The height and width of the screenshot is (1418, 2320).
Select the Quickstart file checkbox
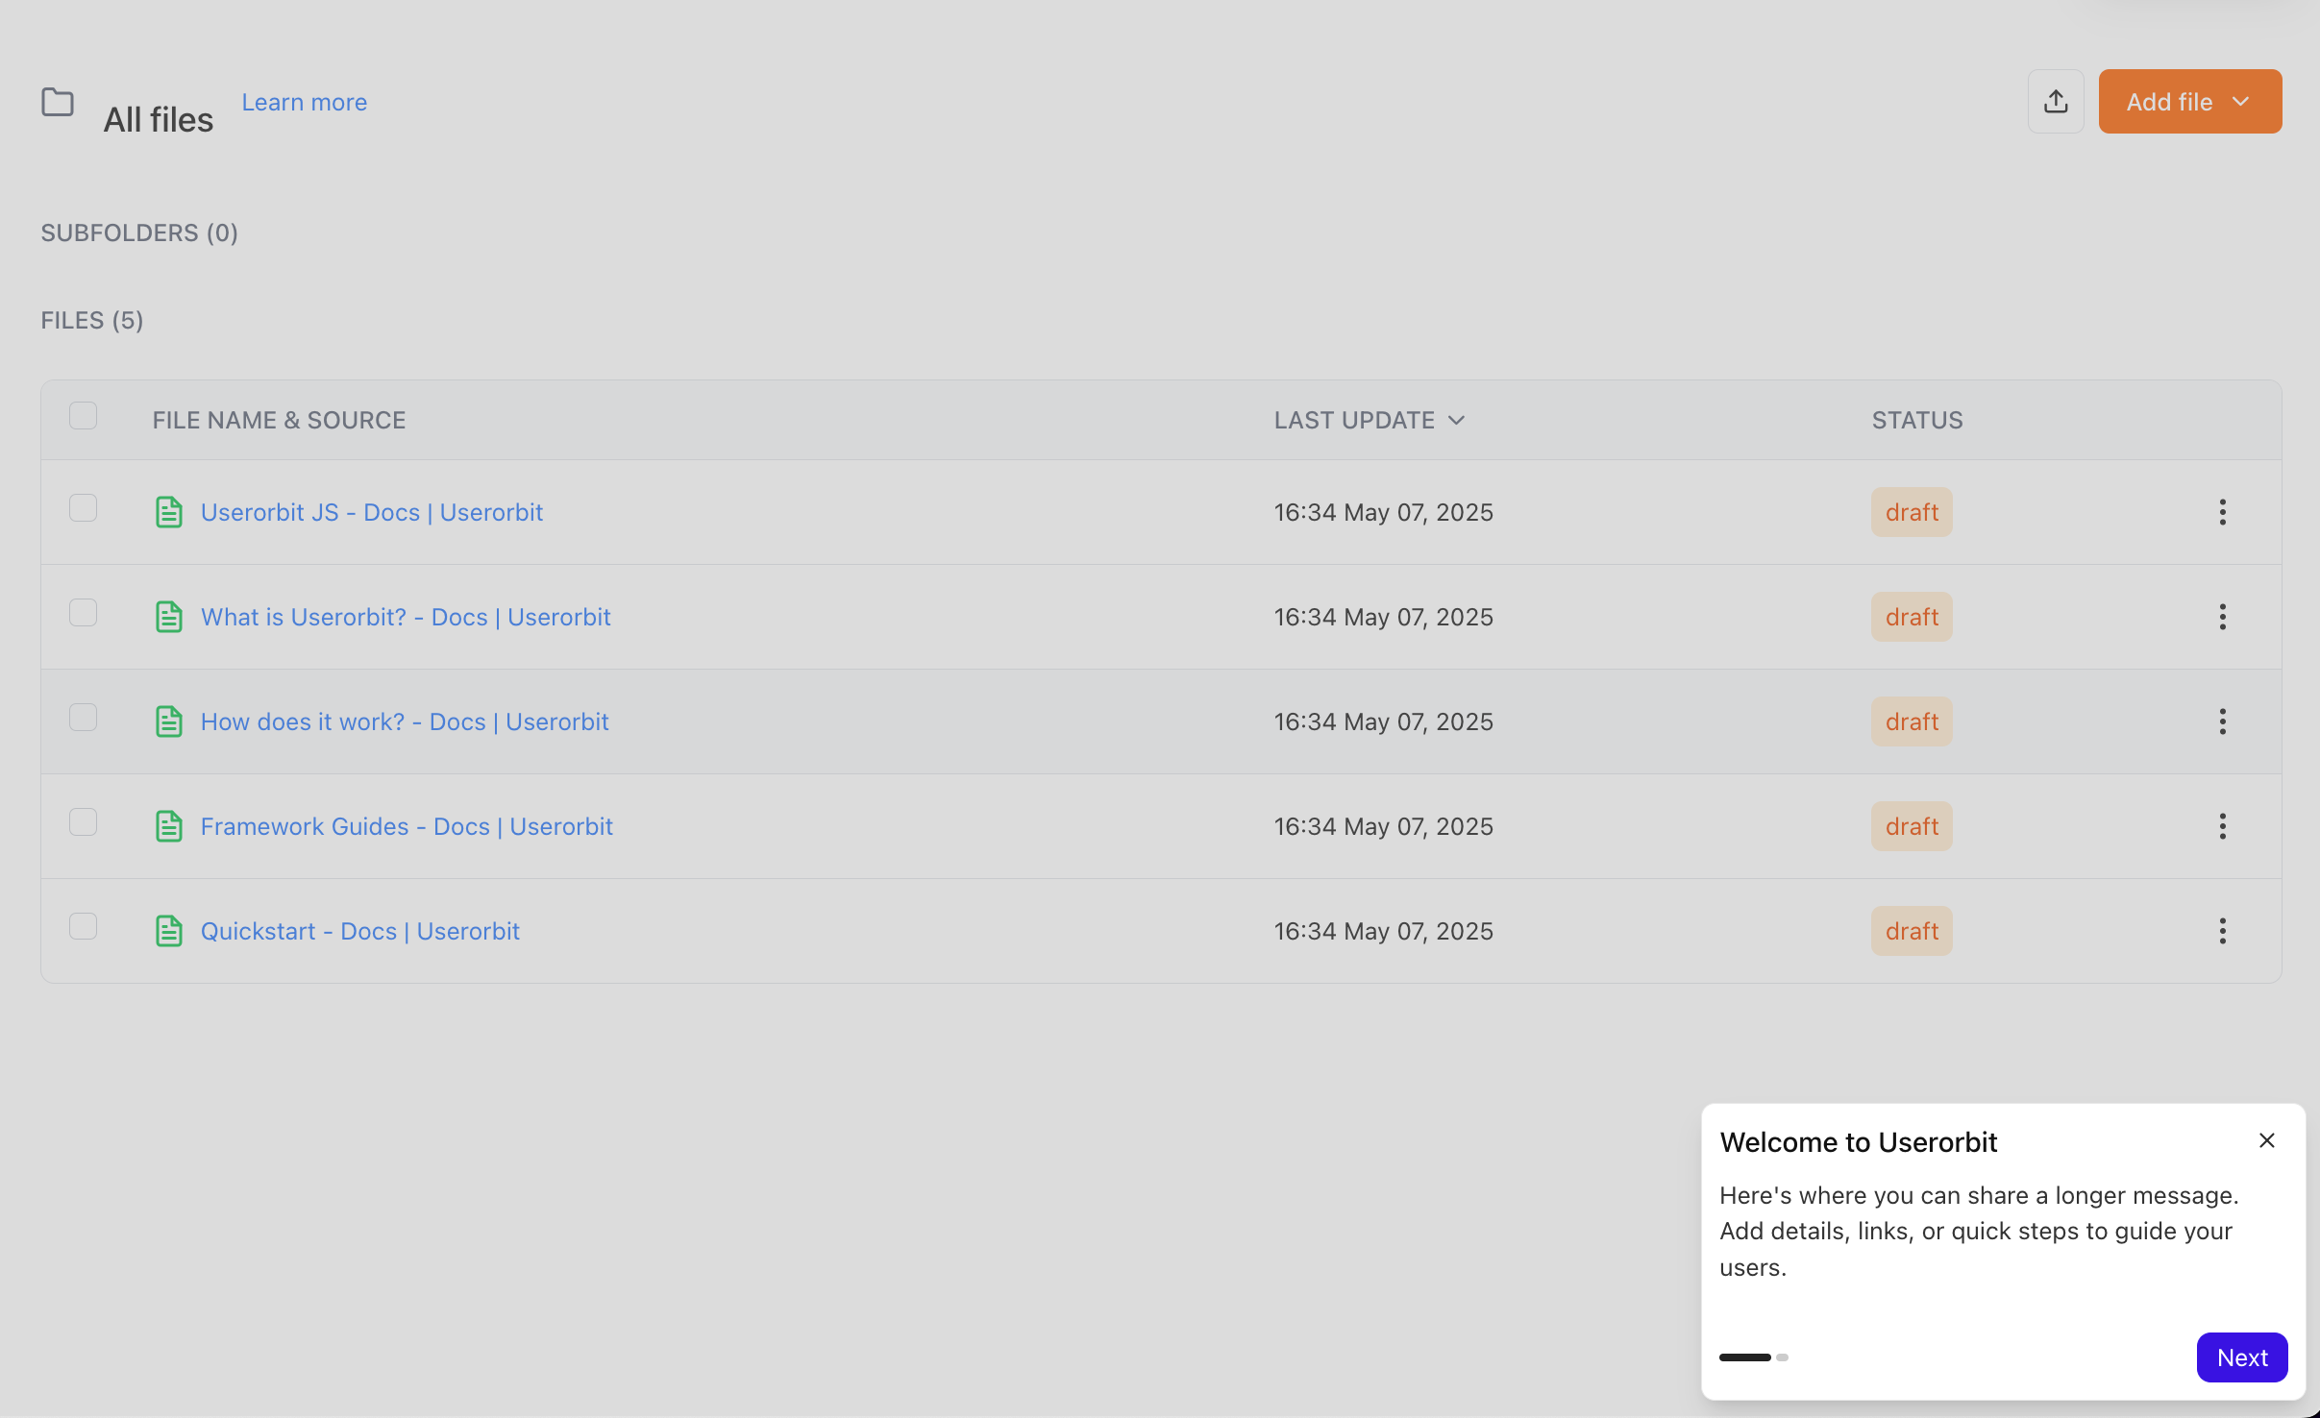[x=84, y=926]
